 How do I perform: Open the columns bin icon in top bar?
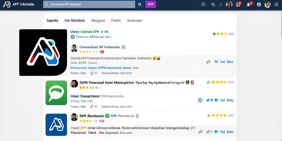(203, 4)
